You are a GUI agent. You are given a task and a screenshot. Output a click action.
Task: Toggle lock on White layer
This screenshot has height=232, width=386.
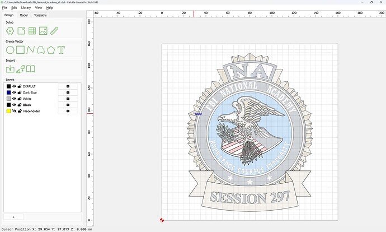[20, 99]
